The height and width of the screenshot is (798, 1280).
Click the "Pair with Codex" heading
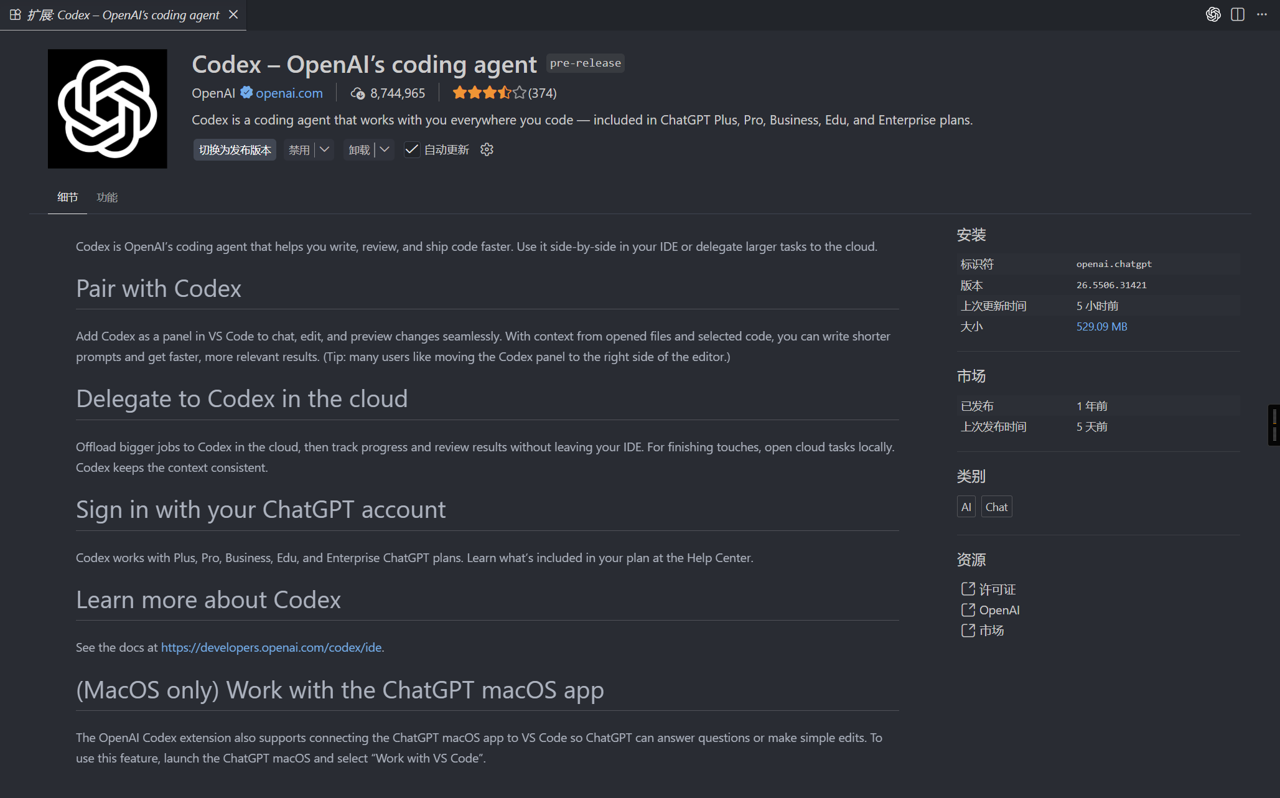[x=159, y=289]
